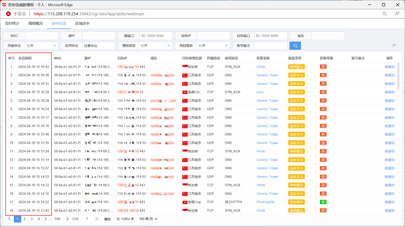Image resolution: width=405 pixels, height=227 pixels.
Task: Open the column filter icon at right
Action: point(394,45)
